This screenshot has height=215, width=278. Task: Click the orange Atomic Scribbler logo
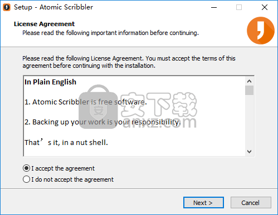click(261, 31)
